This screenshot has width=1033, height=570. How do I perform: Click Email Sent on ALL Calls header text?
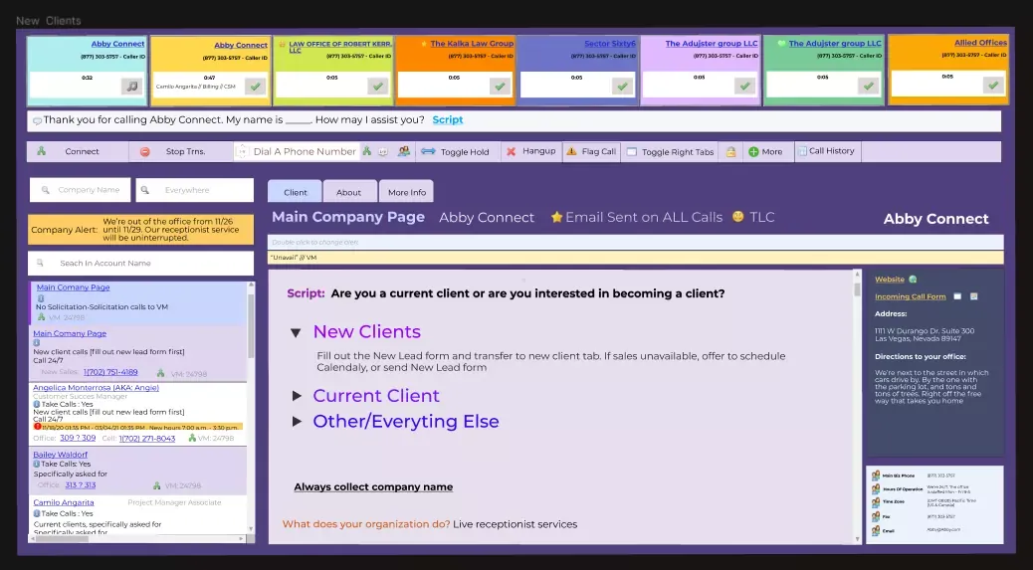click(644, 217)
